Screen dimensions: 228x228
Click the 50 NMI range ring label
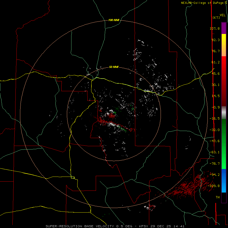(114, 67)
